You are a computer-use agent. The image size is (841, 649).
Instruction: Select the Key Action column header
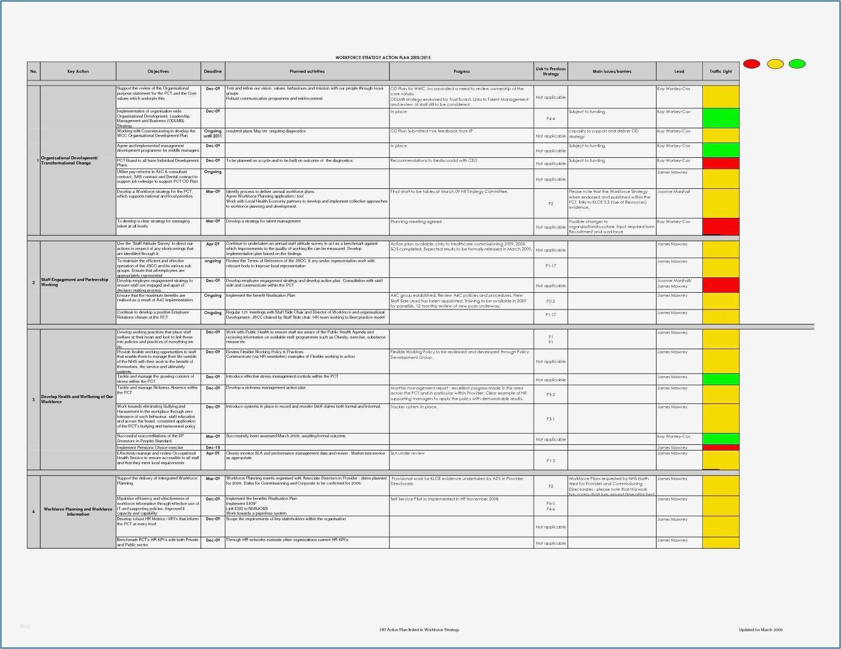coord(77,71)
